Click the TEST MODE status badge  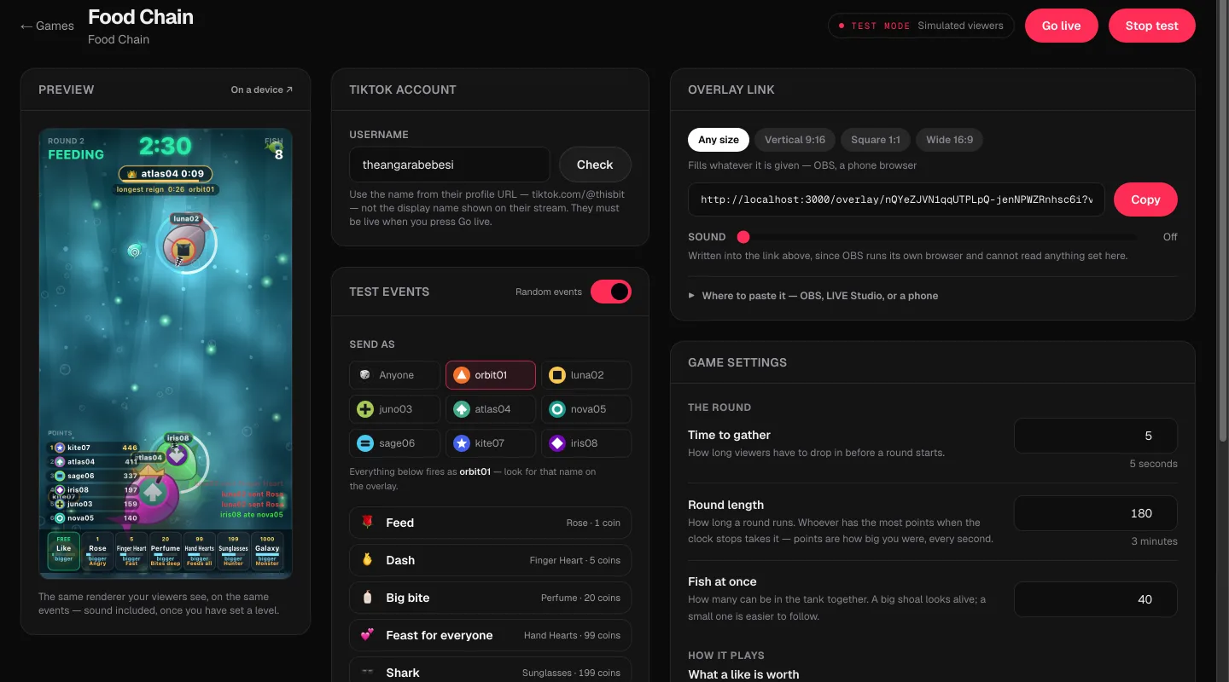tap(921, 26)
